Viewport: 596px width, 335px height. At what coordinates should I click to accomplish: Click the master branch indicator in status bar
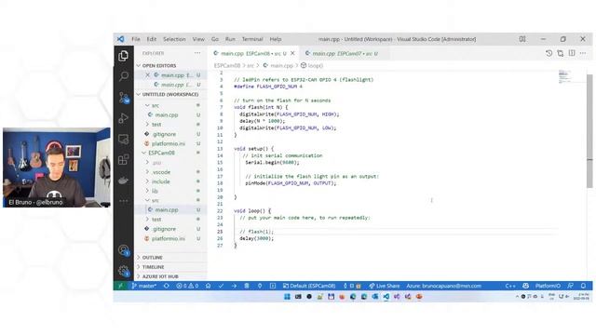coord(144,286)
